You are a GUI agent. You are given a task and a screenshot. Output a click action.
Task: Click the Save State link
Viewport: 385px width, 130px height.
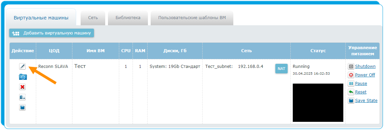(x=366, y=101)
